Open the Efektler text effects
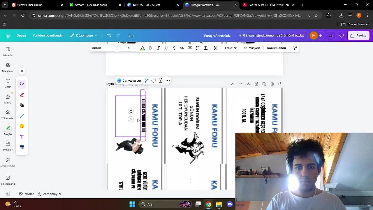Viewport: 373px width, 210px height. 231,48
